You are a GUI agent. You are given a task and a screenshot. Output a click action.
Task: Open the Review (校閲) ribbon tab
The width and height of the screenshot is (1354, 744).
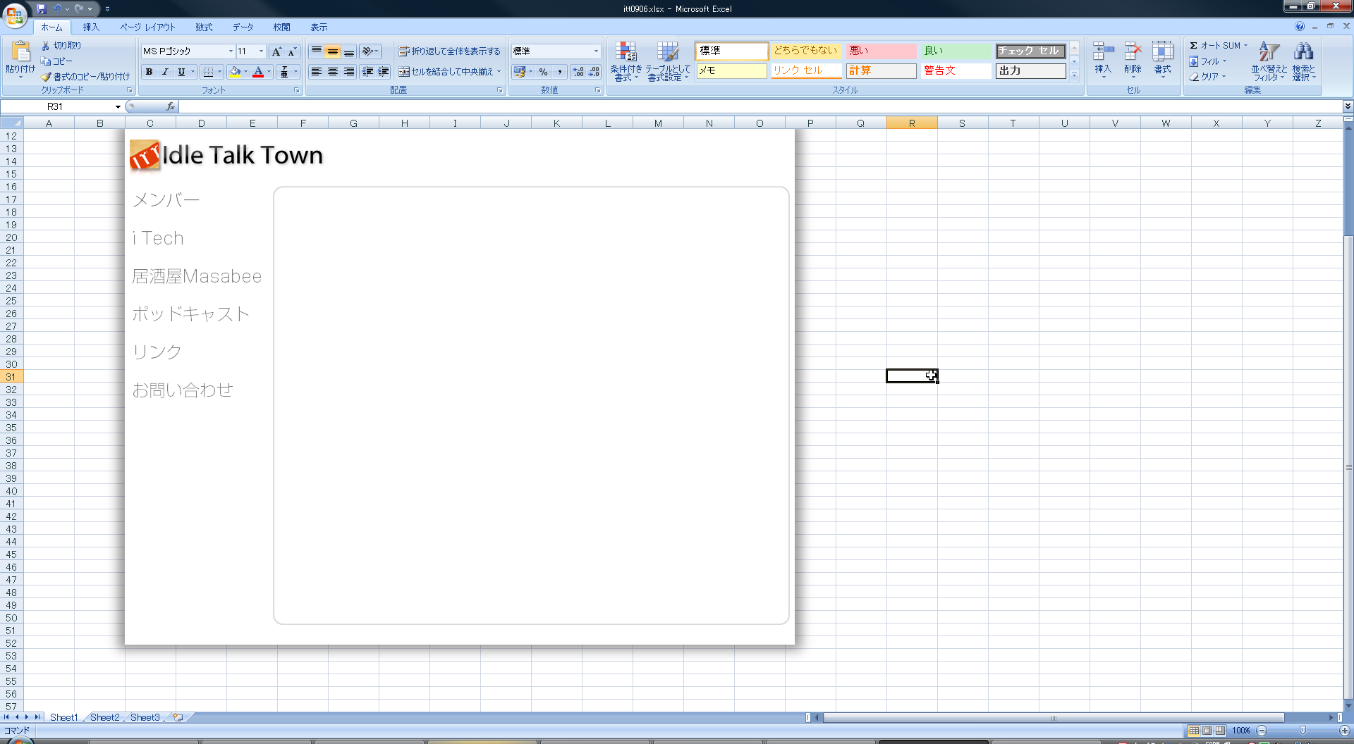pyautogui.click(x=281, y=27)
